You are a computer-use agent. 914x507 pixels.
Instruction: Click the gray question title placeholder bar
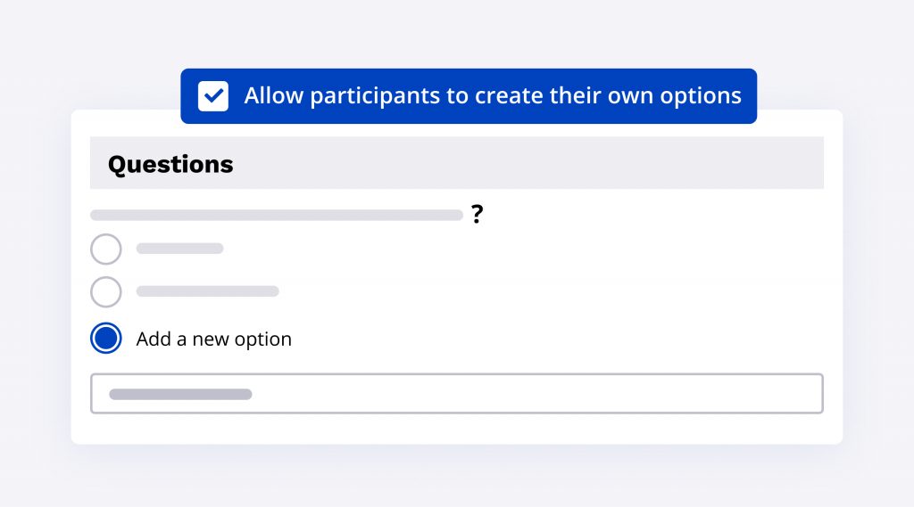(277, 215)
